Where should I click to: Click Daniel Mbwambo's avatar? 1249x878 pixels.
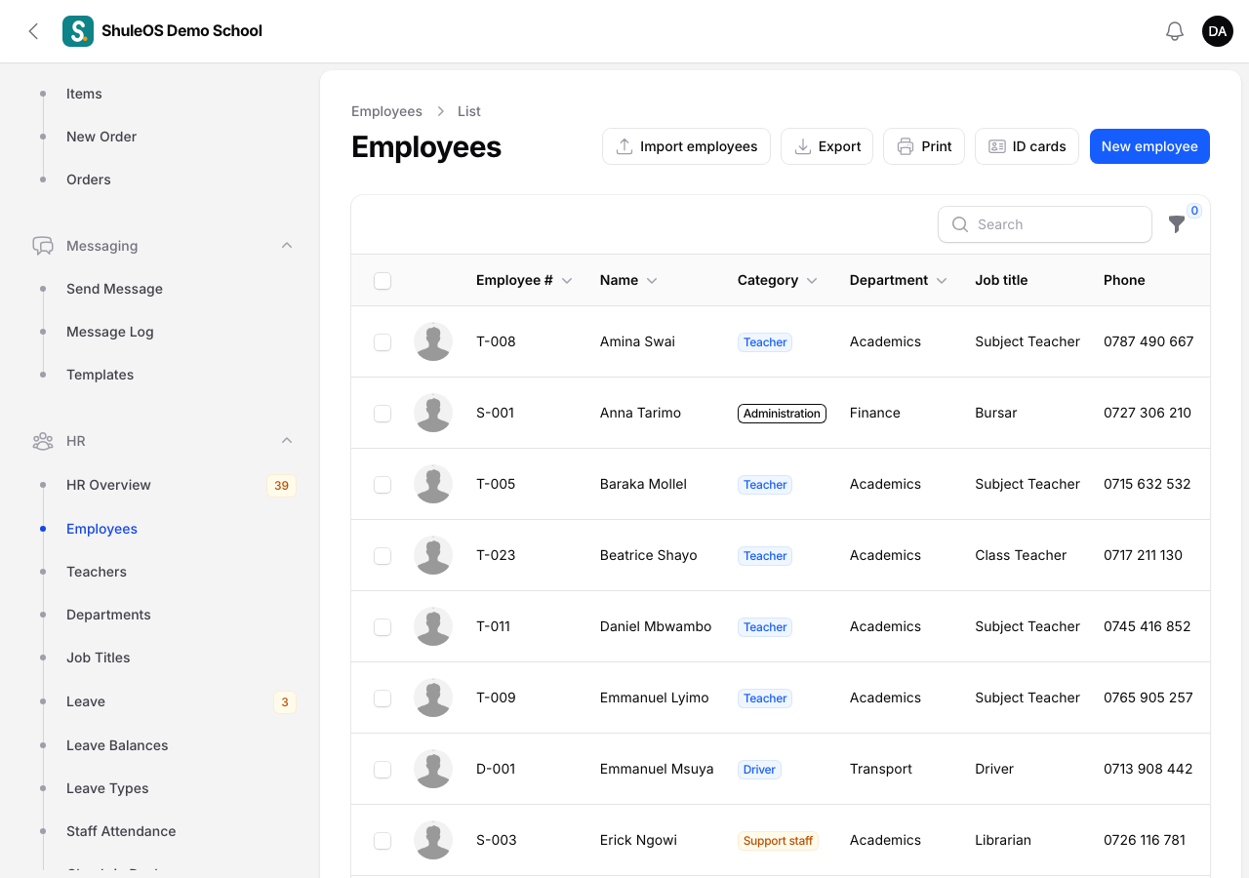tap(433, 626)
